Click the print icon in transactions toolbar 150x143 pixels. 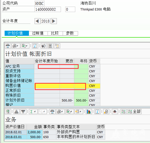click(x=52, y=112)
